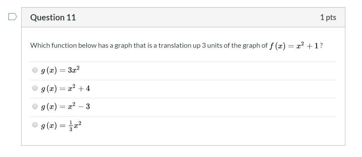Click the answer formula text g(x) = x² + 4
This screenshot has height=157, width=362.
tap(65, 89)
